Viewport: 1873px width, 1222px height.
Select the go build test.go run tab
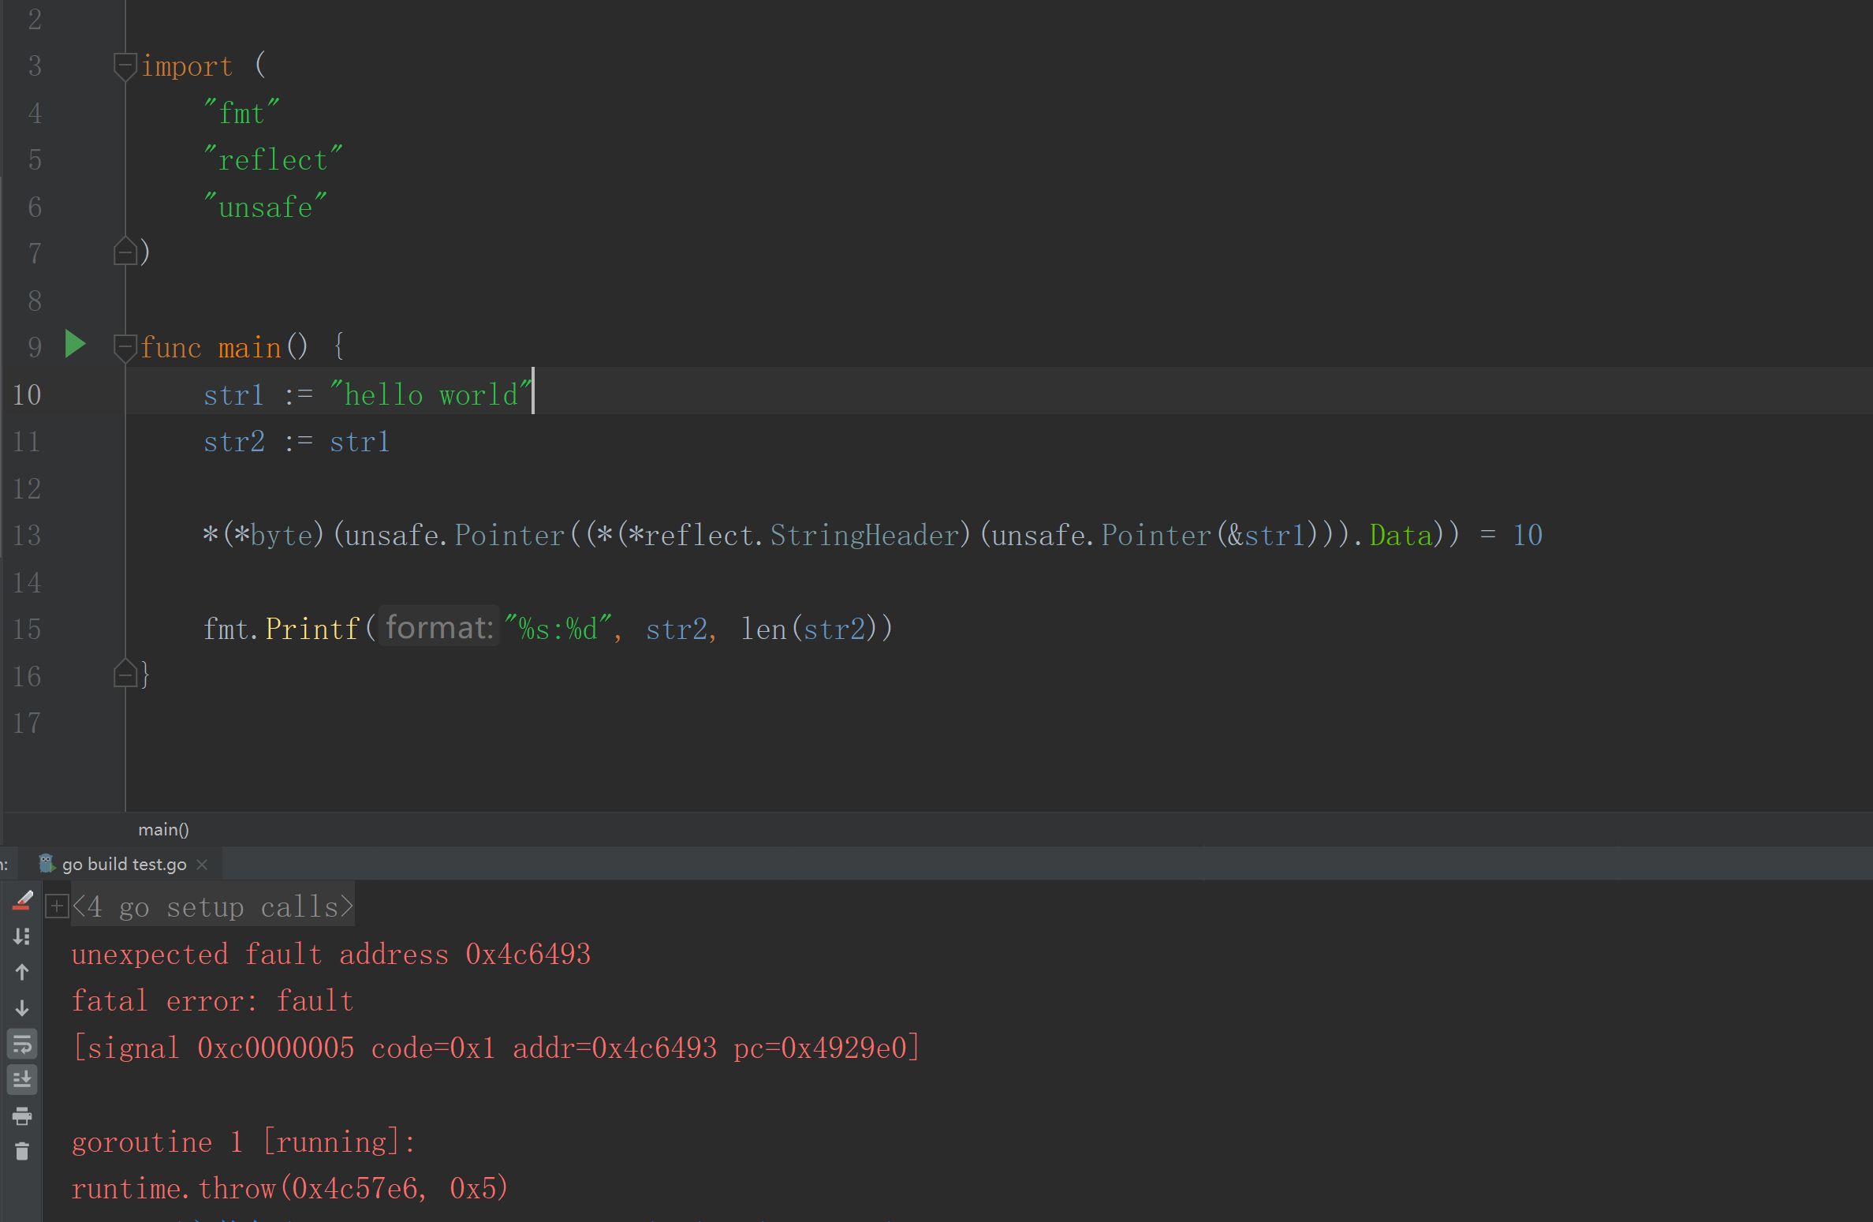(124, 865)
